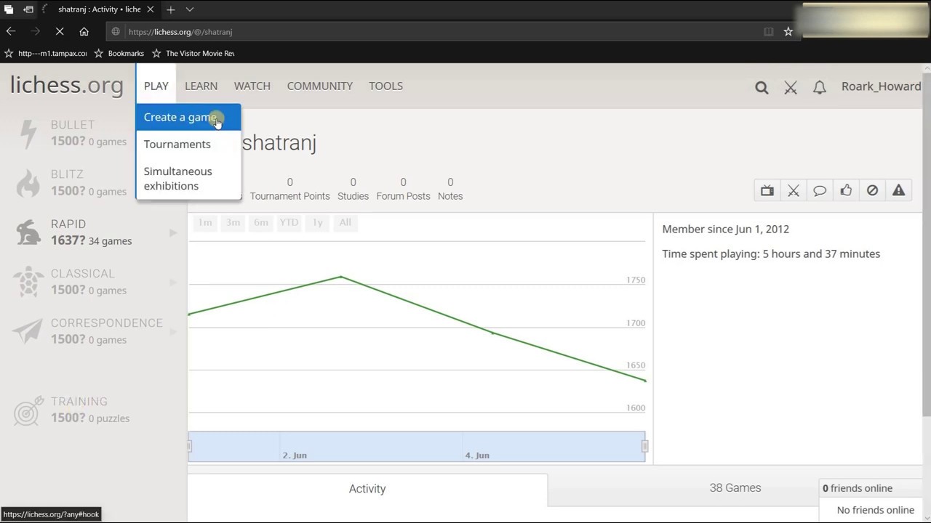
Task: Bookmark this page with the star icon
Action: [788, 31]
